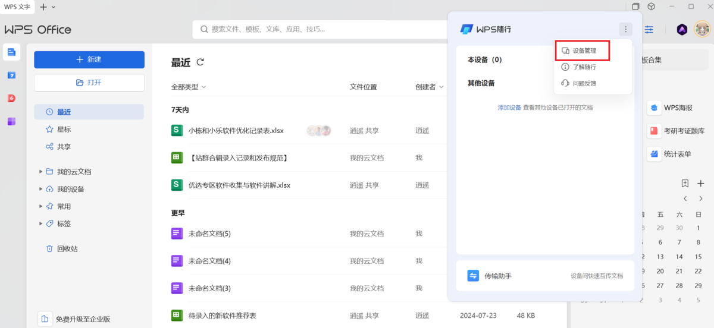Click the 新建 button
The width and height of the screenshot is (714, 328).
(89, 59)
